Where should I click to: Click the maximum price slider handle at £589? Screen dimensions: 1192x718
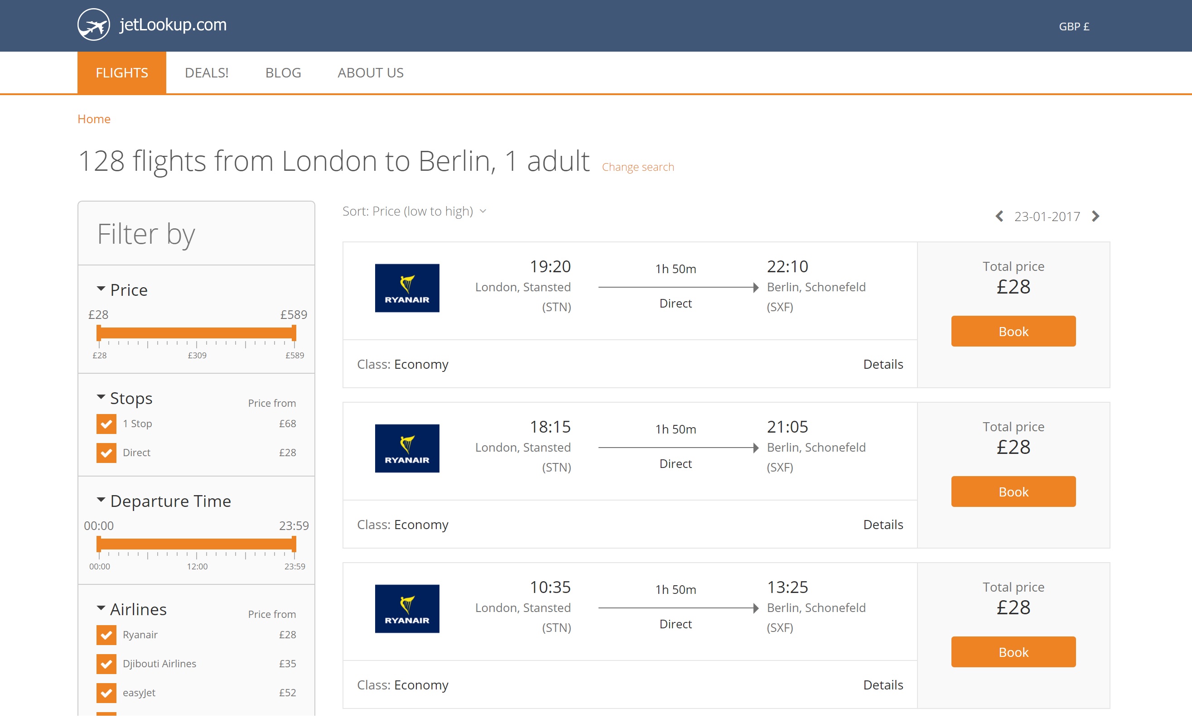pyautogui.click(x=294, y=333)
